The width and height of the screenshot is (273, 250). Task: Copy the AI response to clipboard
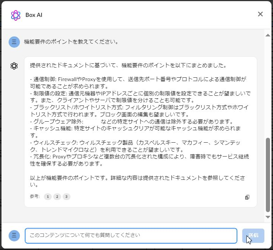coord(247,197)
